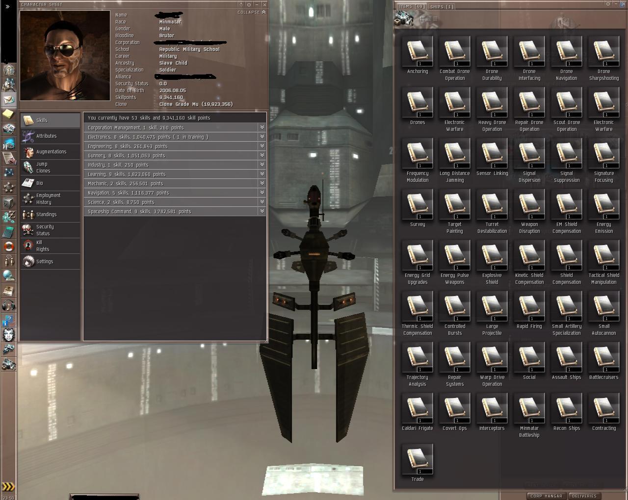The image size is (628, 500).
Task: Click the character portrait image
Action: 65,56
